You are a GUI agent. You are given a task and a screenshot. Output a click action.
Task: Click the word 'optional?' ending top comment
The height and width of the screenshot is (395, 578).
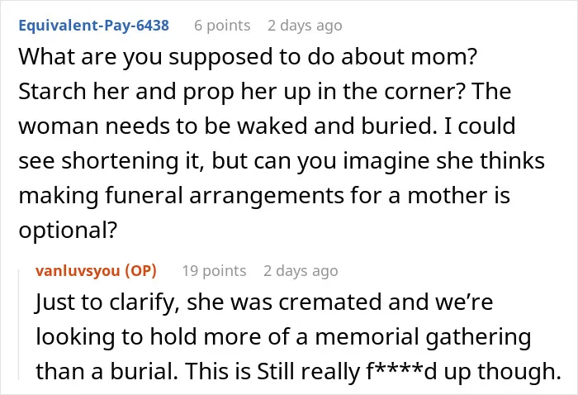68,230
